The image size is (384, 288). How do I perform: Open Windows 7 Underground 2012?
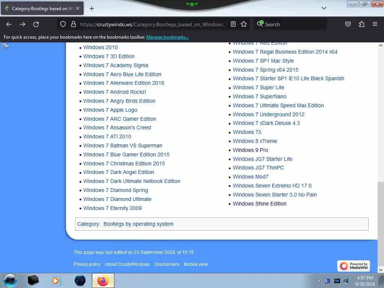pos(268,114)
